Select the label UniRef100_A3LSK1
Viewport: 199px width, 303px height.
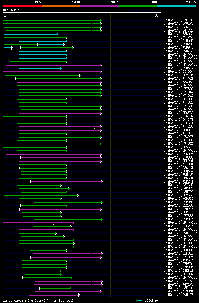(x=178, y=123)
